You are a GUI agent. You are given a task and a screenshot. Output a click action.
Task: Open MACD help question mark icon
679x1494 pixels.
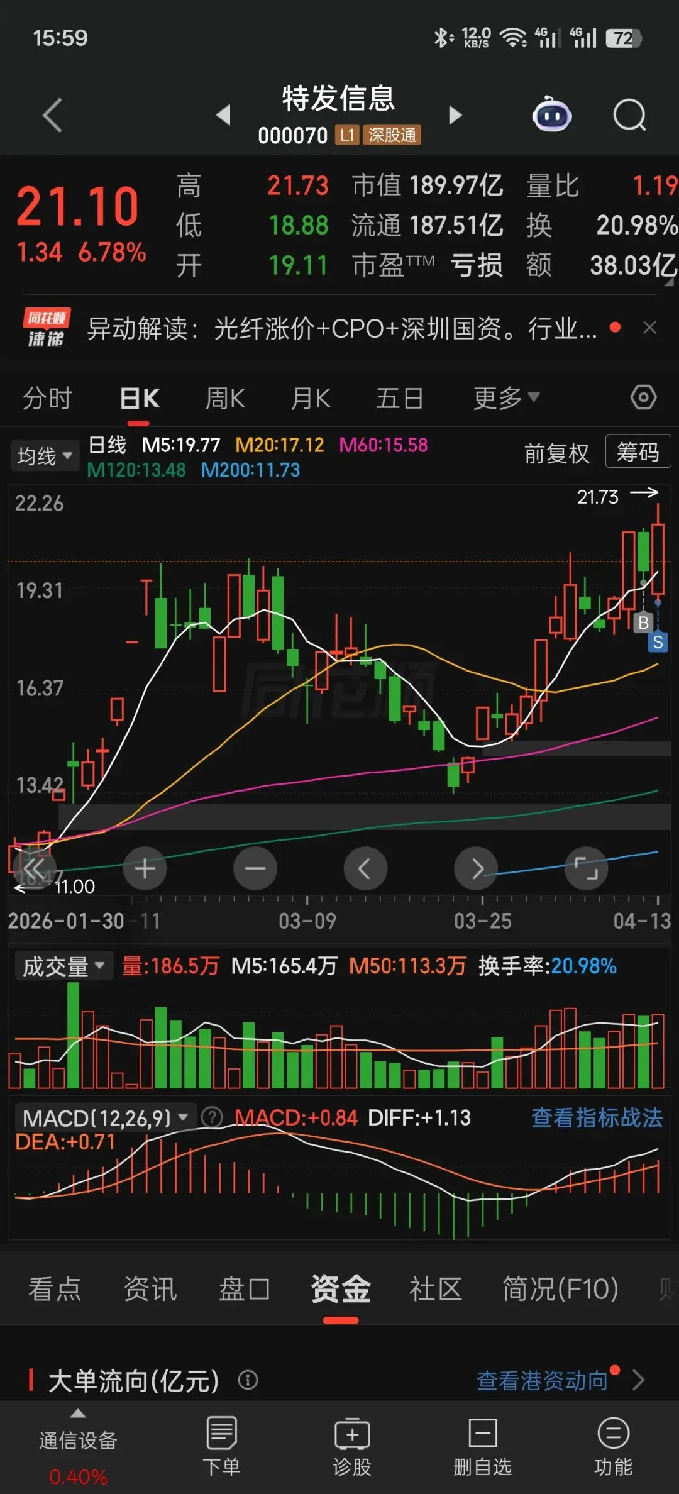point(212,1117)
